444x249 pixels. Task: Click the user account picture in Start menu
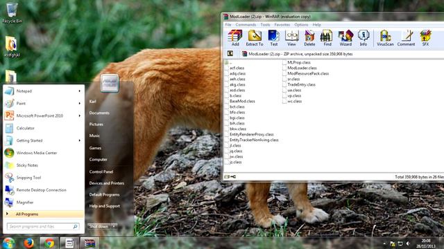coord(110,83)
